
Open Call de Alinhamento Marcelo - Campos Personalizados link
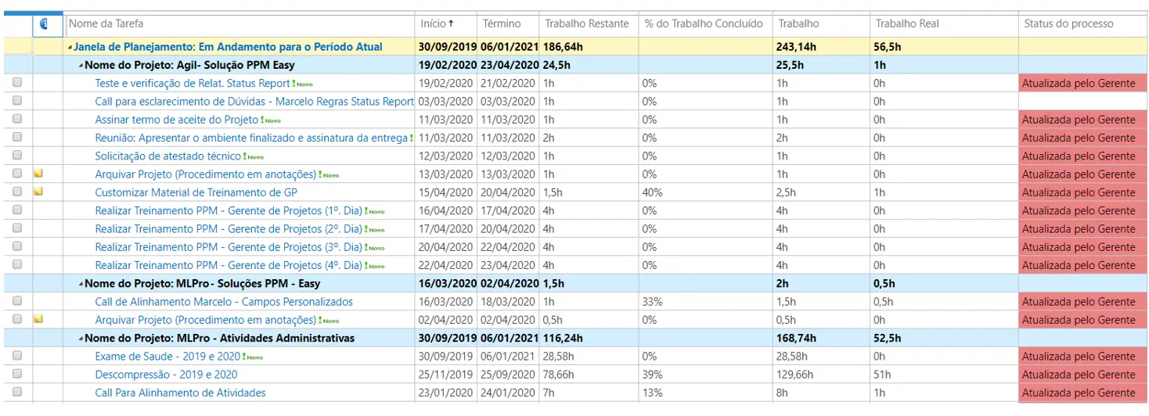coord(224,302)
